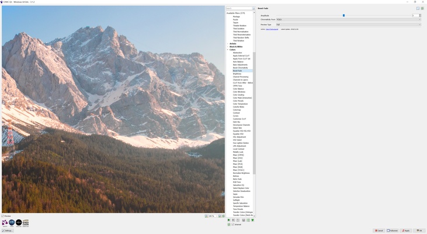Select the Contrast filter

(x=236, y=113)
